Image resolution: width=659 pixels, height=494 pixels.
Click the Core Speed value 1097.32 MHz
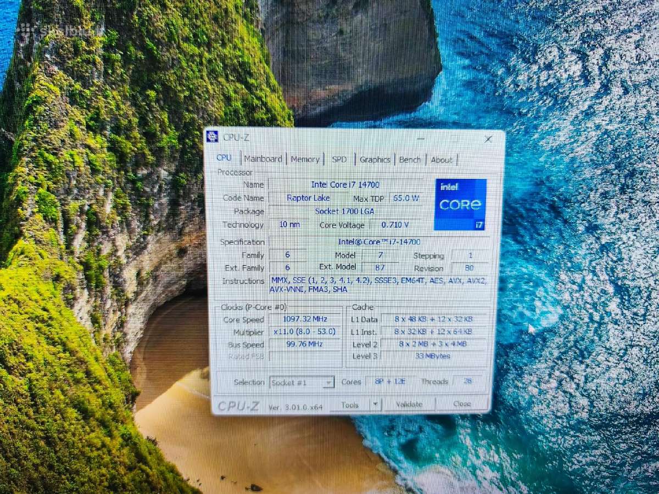[305, 319]
